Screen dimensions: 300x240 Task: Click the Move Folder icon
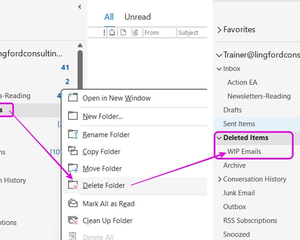(x=73, y=168)
